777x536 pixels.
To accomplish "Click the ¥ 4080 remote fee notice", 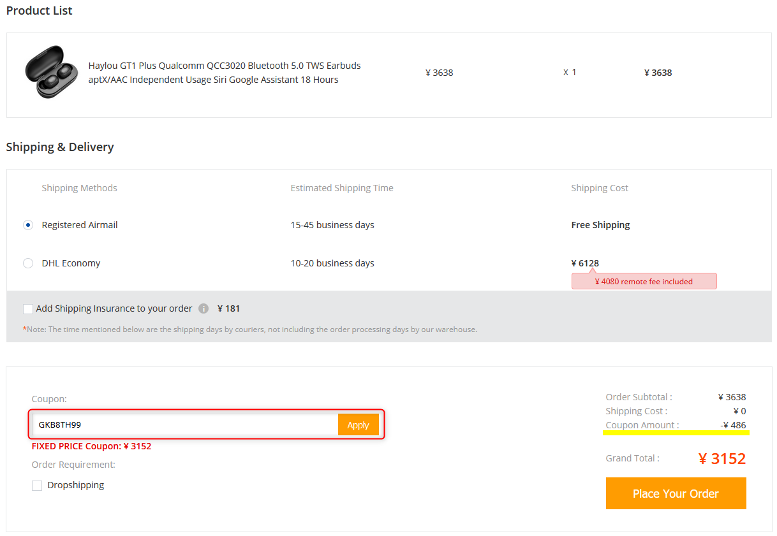I will tap(644, 281).
